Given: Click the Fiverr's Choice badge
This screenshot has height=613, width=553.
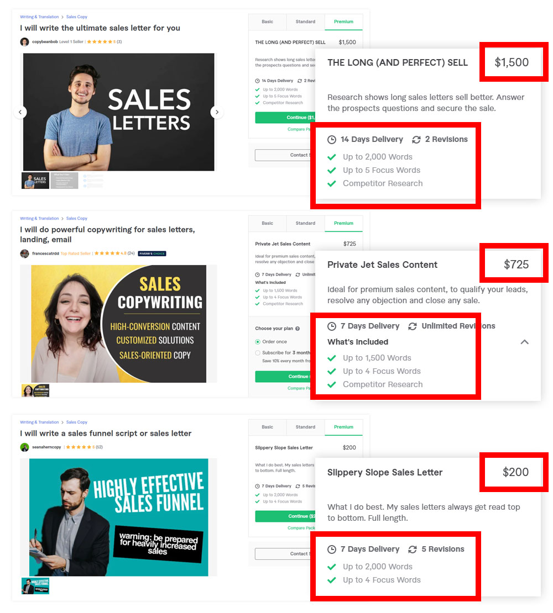Looking at the screenshot, I should pyautogui.click(x=152, y=253).
